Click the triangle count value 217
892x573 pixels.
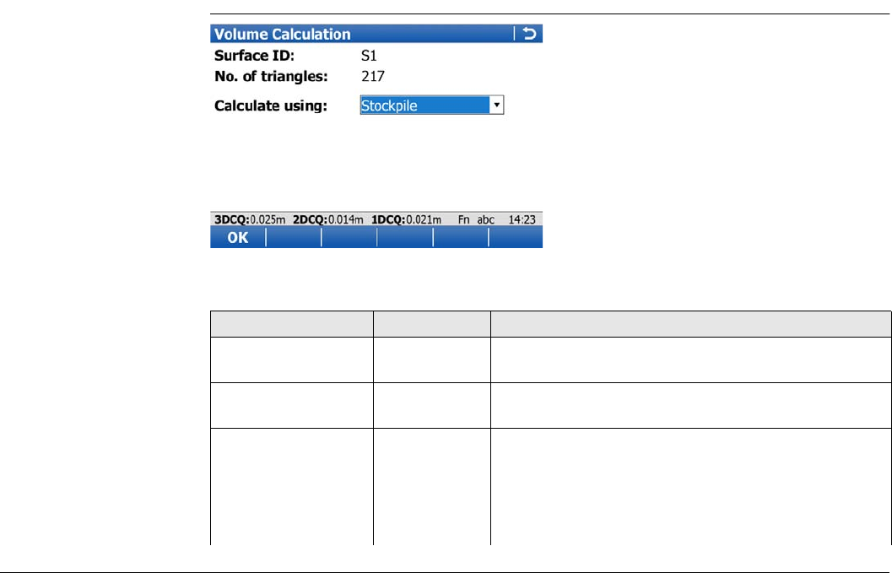click(x=373, y=76)
